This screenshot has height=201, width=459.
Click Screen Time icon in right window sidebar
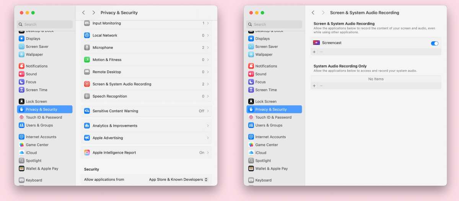pos(251,90)
